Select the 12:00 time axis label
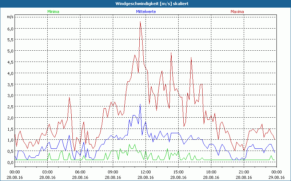291x181 pixels. coord(145,172)
